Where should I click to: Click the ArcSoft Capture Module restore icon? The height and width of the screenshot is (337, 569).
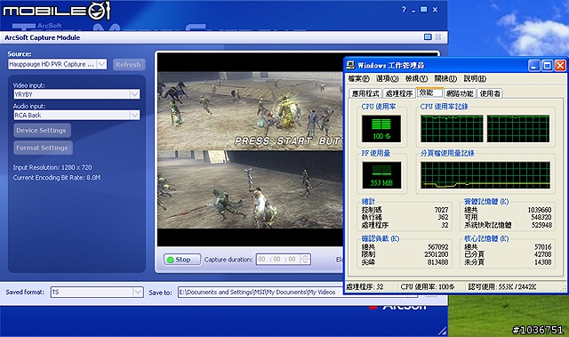[428, 37]
